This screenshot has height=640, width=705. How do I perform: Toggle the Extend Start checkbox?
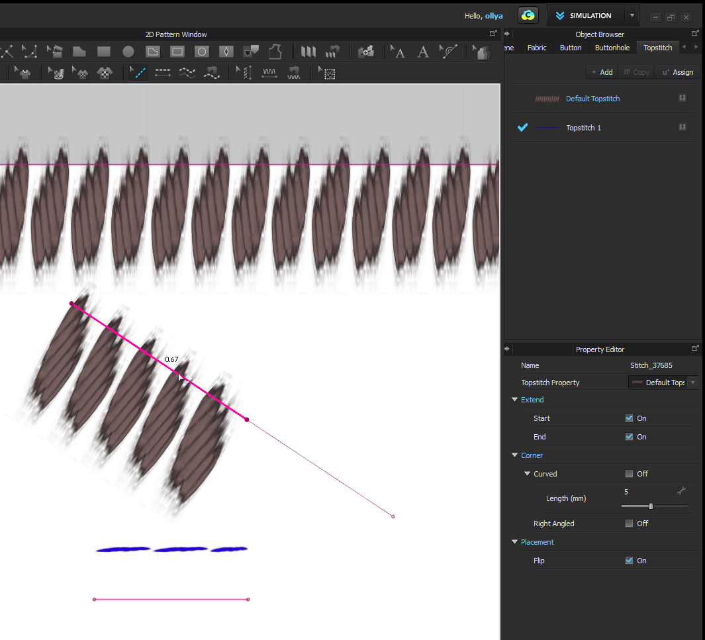coord(629,418)
